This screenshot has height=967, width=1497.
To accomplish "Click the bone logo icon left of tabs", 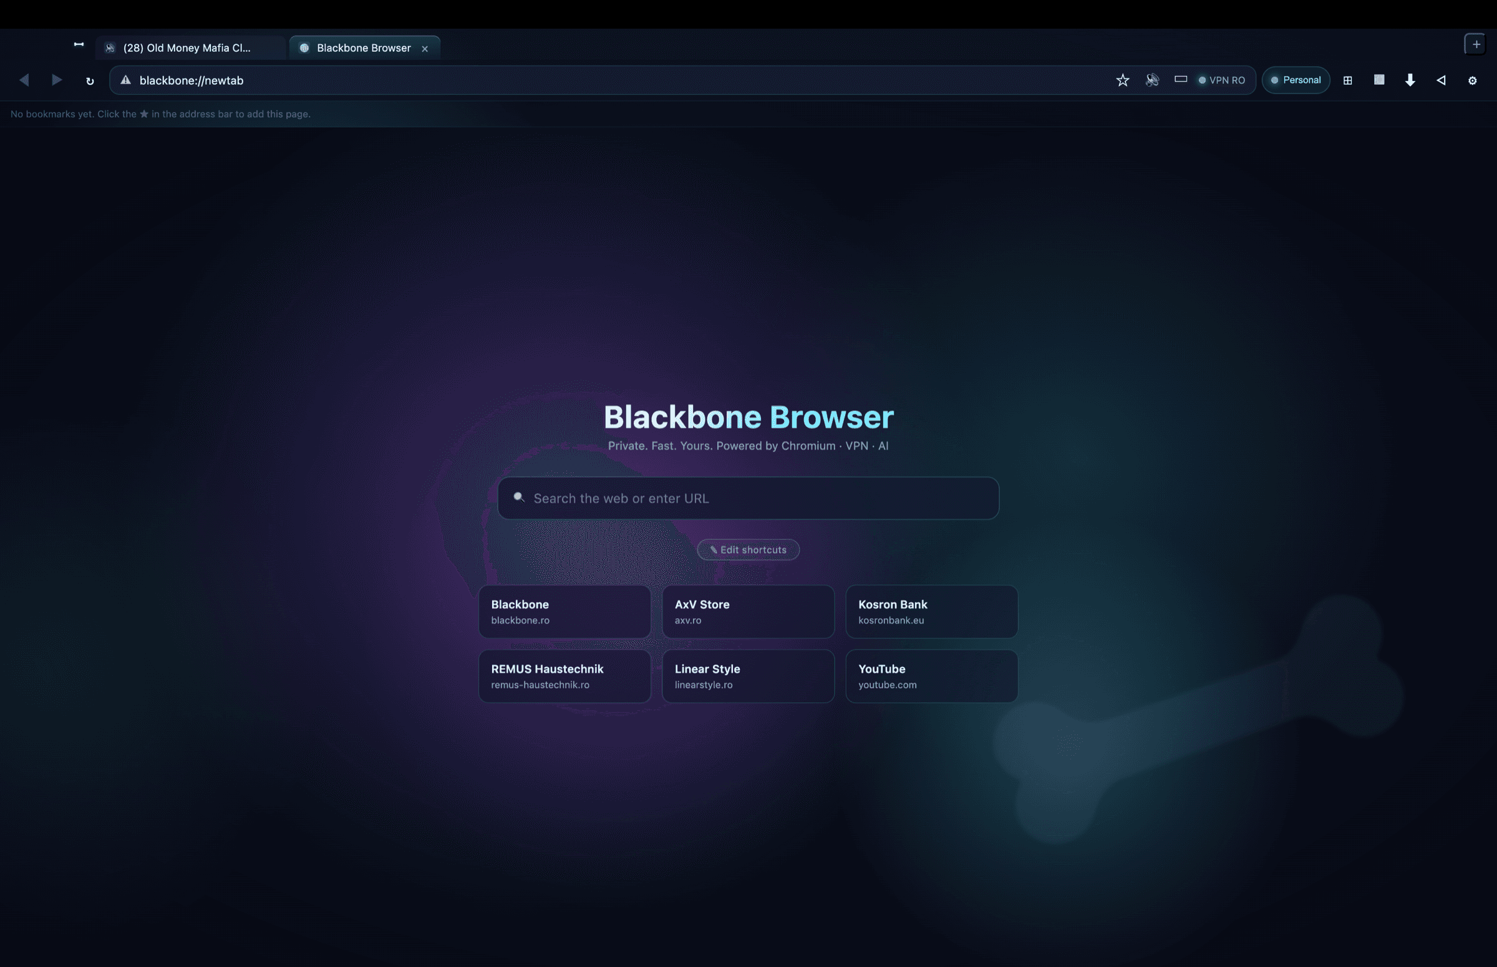I will pos(79,44).
